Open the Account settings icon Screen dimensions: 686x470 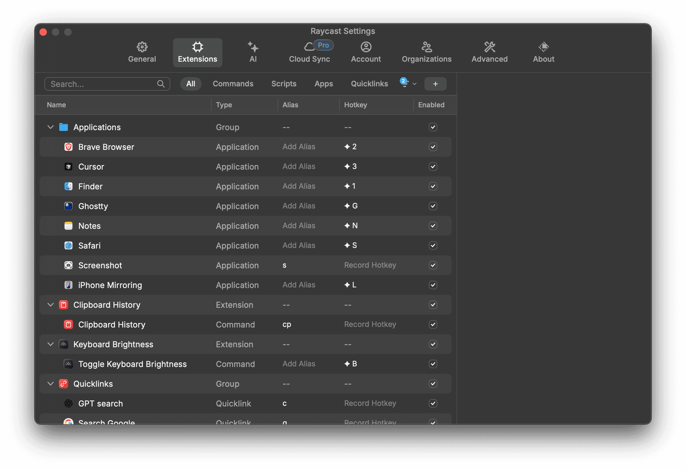tap(366, 47)
